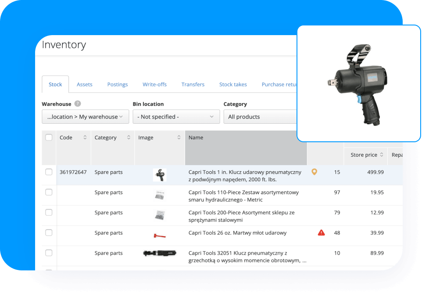Switch to the Assets tab
Viewport: 429px width, 302px height.
pyautogui.click(x=84, y=84)
